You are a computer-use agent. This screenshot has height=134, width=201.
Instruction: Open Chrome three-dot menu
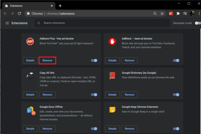(x=199, y=14)
